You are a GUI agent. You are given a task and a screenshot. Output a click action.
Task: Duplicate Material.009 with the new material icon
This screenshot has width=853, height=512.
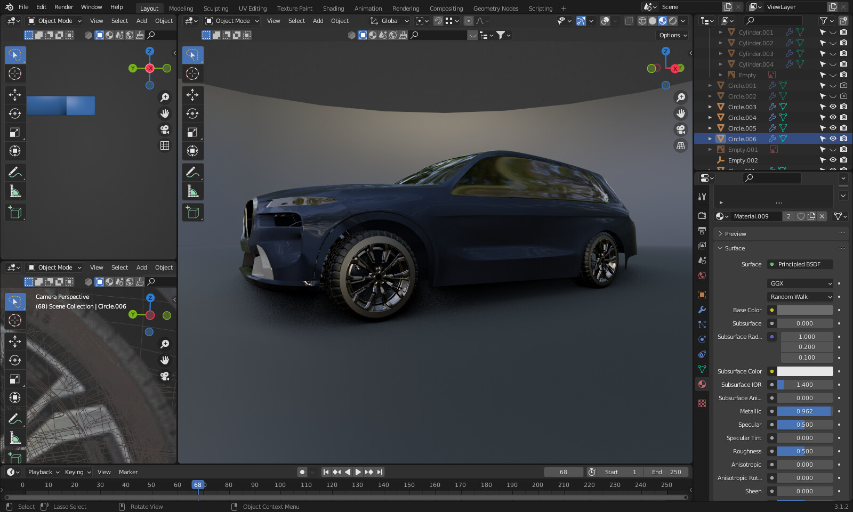pyautogui.click(x=811, y=216)
